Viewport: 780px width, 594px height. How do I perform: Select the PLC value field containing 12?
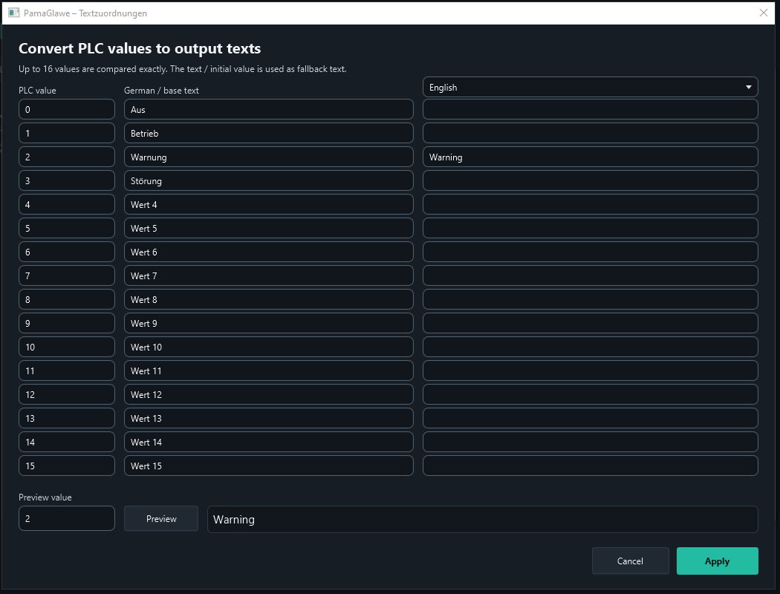pos(67,394)
